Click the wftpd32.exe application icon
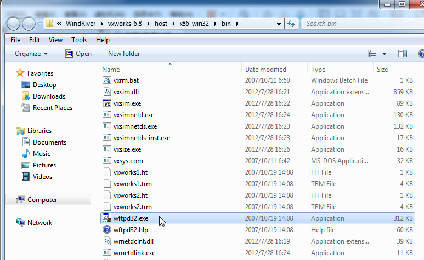This screenshot has height=260, width=424. 107,218
